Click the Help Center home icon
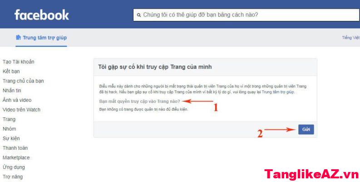360x182 pixels. coord(18,37)
